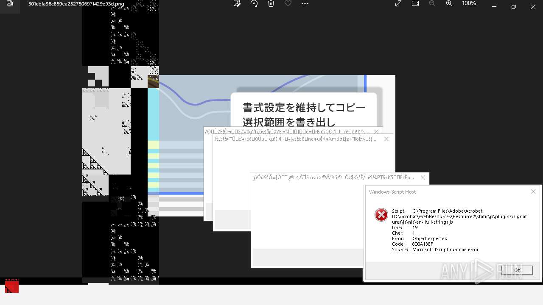Click OK in Windows Script Host dialog
This screenshot has height=305, width=543.
[517, 270]
